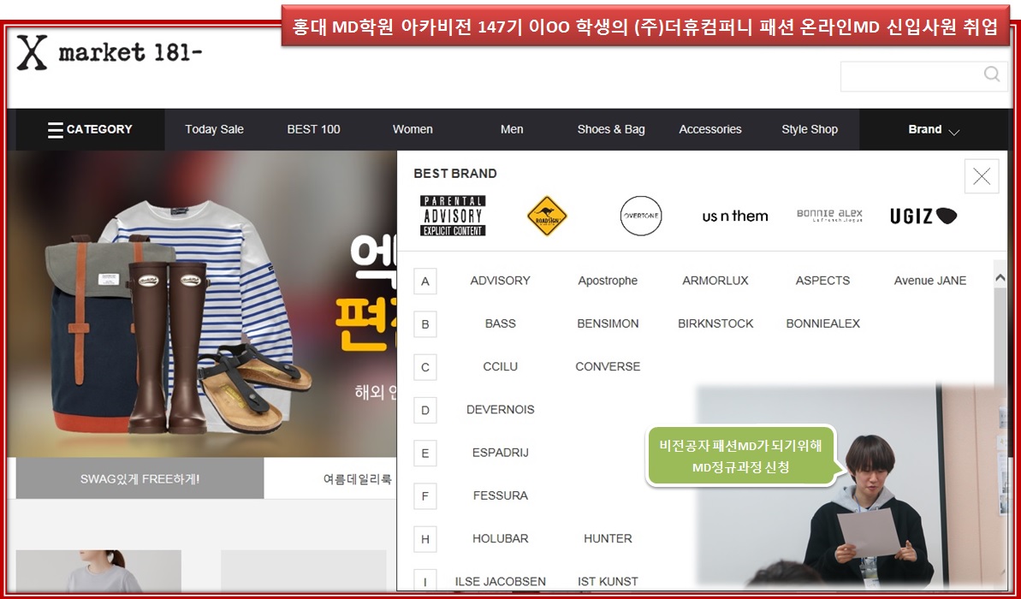Jump to letter F index box
This screenshot has width=1021, height=599.
pos(425,496)
